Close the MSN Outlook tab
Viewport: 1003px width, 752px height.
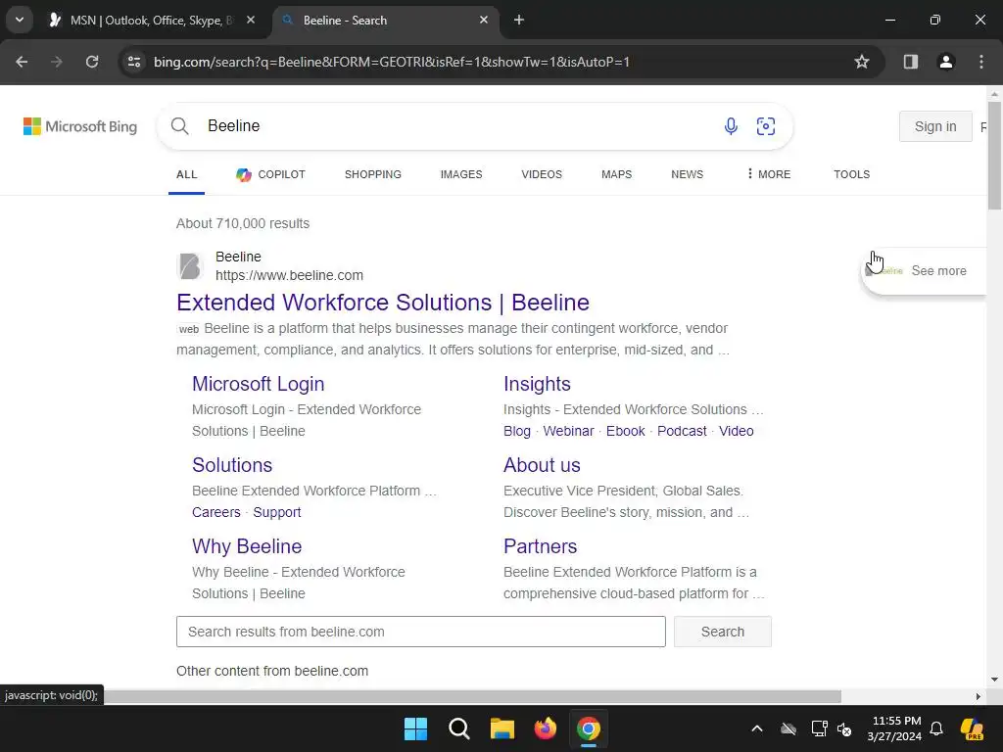click(251, 20)
